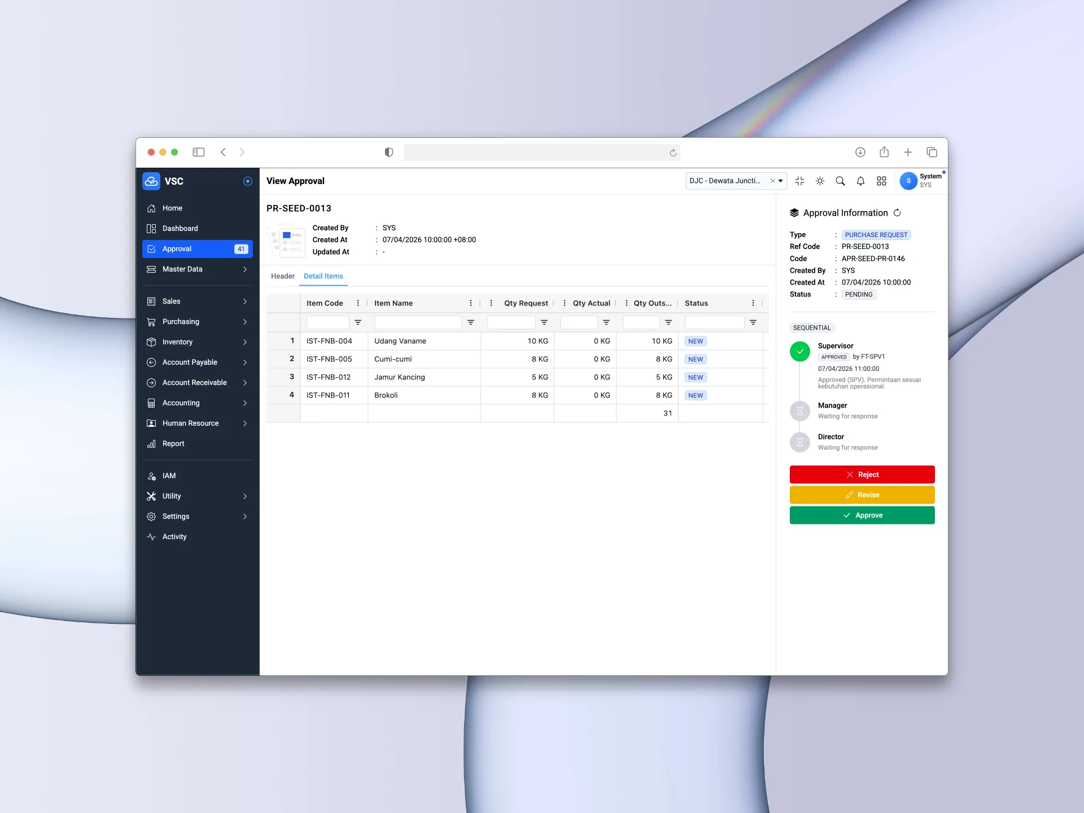Screen dimensions: 1084x813
Task: Click the Item Name filter input
Action: [x=418, y=322]
